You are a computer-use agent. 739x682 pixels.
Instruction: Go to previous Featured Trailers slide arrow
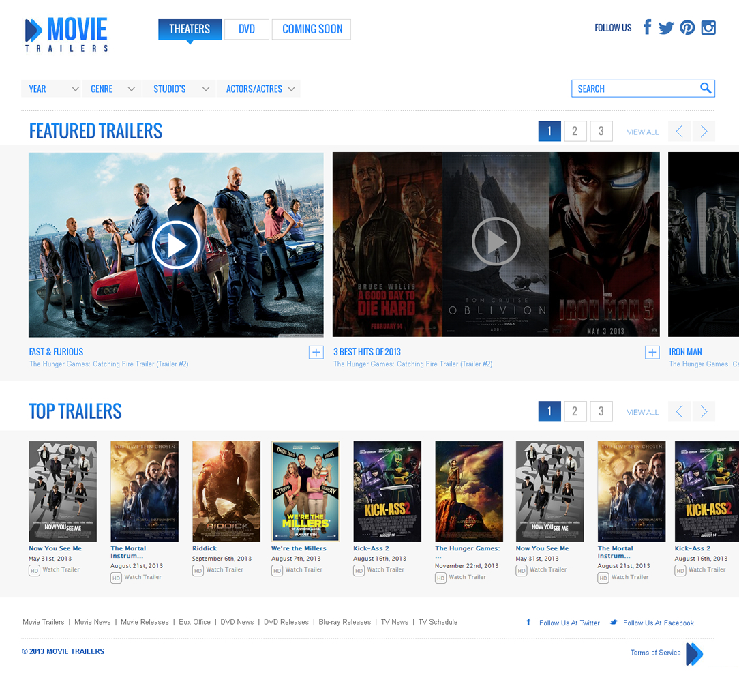point(679,131)
